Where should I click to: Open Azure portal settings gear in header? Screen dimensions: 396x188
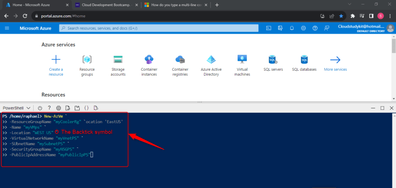click(303, 28)
